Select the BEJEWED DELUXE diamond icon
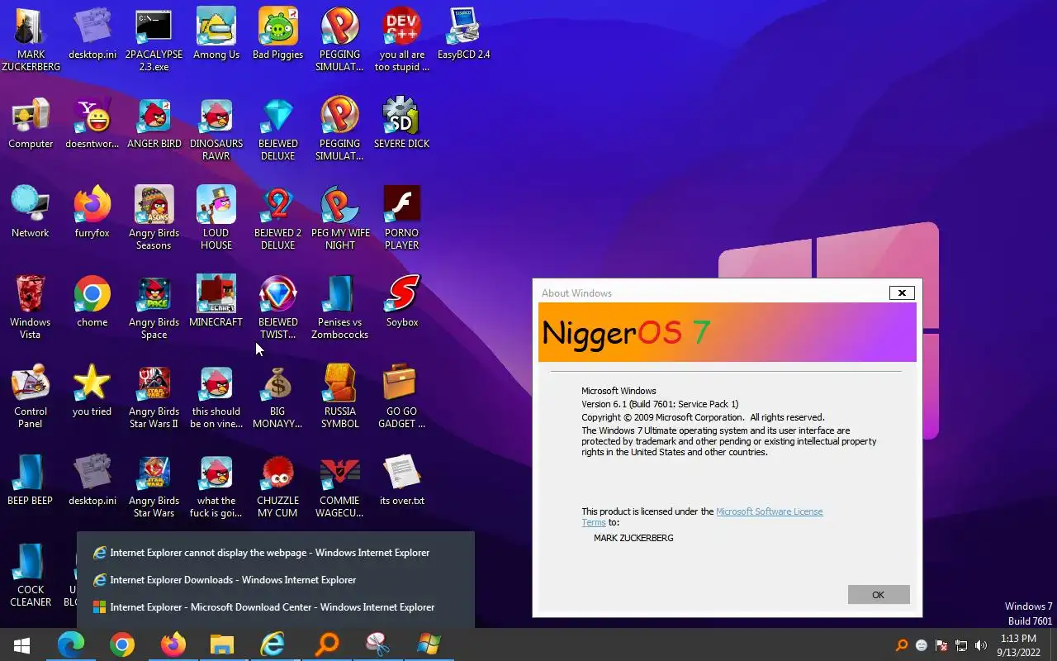 278,128
